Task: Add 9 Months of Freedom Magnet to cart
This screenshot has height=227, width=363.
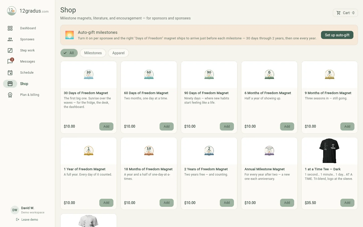Action: (x=347, y=126)
